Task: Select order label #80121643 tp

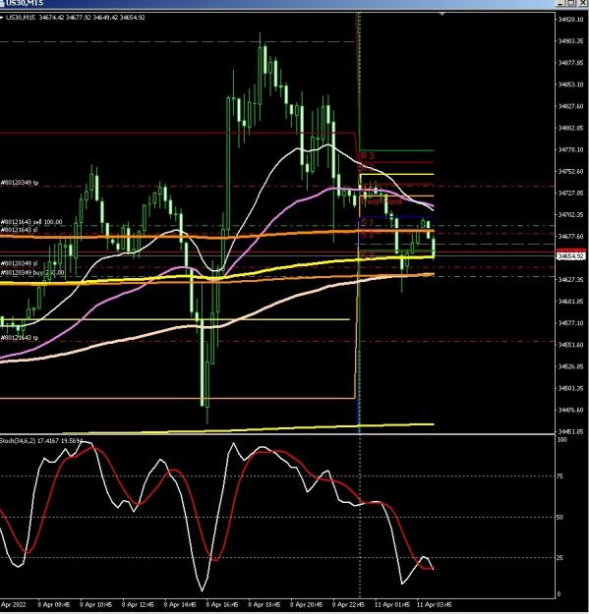Action: [20, 338]
